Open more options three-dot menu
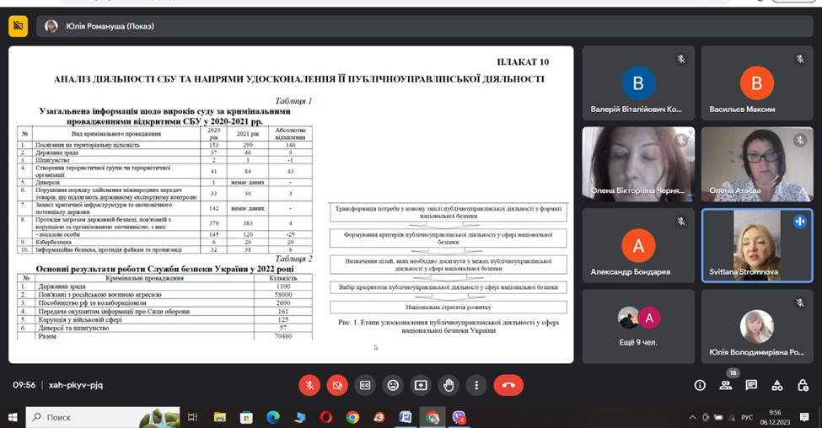 click(476, 386)
